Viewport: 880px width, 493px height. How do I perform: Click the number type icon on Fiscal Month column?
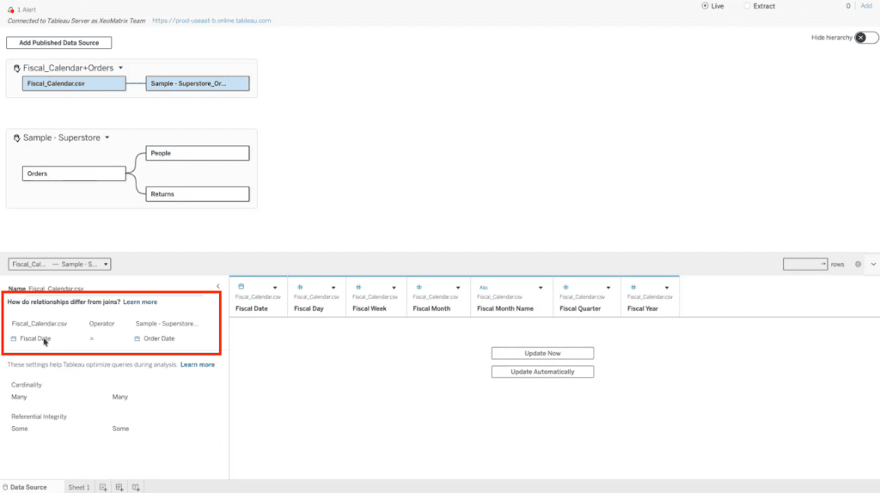pyautogui.click(x=419, y=287)
